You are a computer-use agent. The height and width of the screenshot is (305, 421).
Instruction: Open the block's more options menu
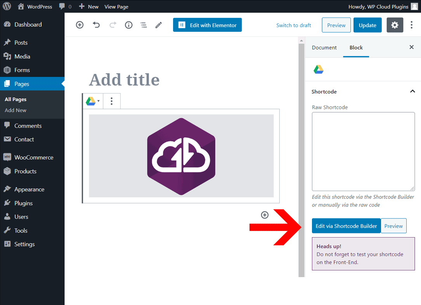[111, 101]
